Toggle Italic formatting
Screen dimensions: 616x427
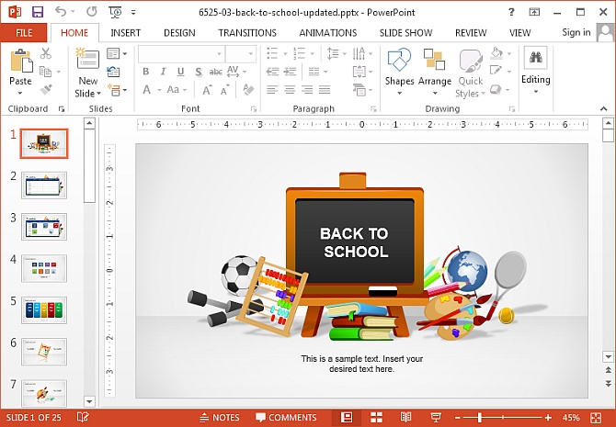tap(163, 72)
